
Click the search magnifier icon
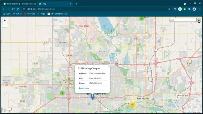[199, 20]
